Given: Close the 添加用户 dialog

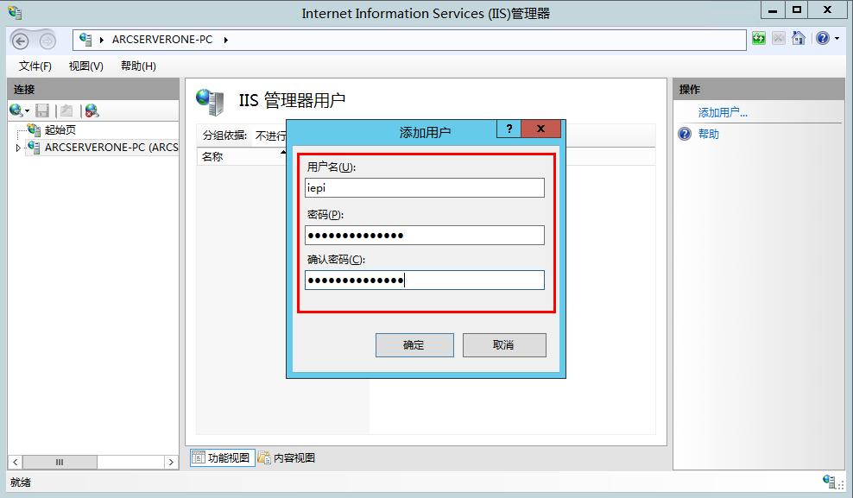Looking at the screenshot, I should point(540,129).
